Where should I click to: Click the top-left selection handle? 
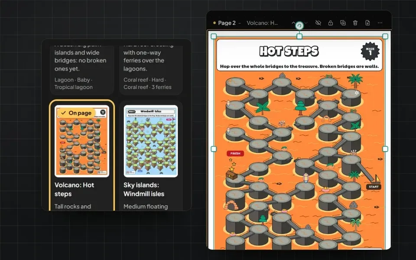click(214, 36)
